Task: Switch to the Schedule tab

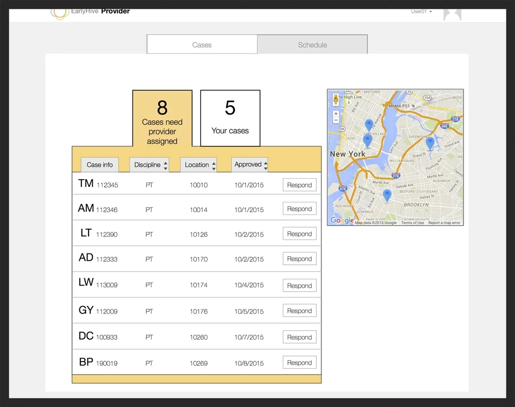Action: tap(313, 45)
